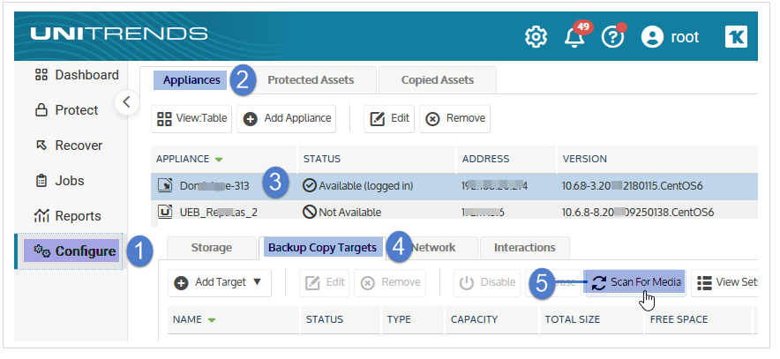
Task: Open the Recover section
Action: (x=69, y=146)
